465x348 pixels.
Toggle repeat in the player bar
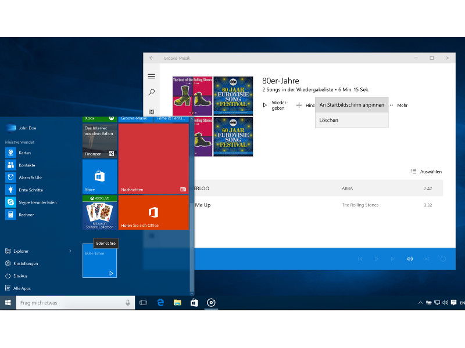pyautogui.click(x=443, y=259)
